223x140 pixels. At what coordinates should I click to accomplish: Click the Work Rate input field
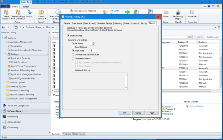[93, 51]
